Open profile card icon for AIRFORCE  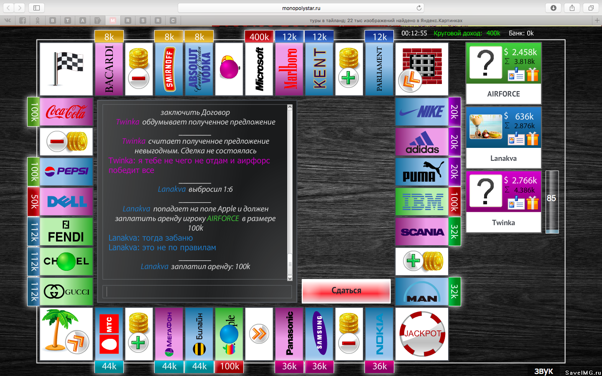click(x=516, y=75)
